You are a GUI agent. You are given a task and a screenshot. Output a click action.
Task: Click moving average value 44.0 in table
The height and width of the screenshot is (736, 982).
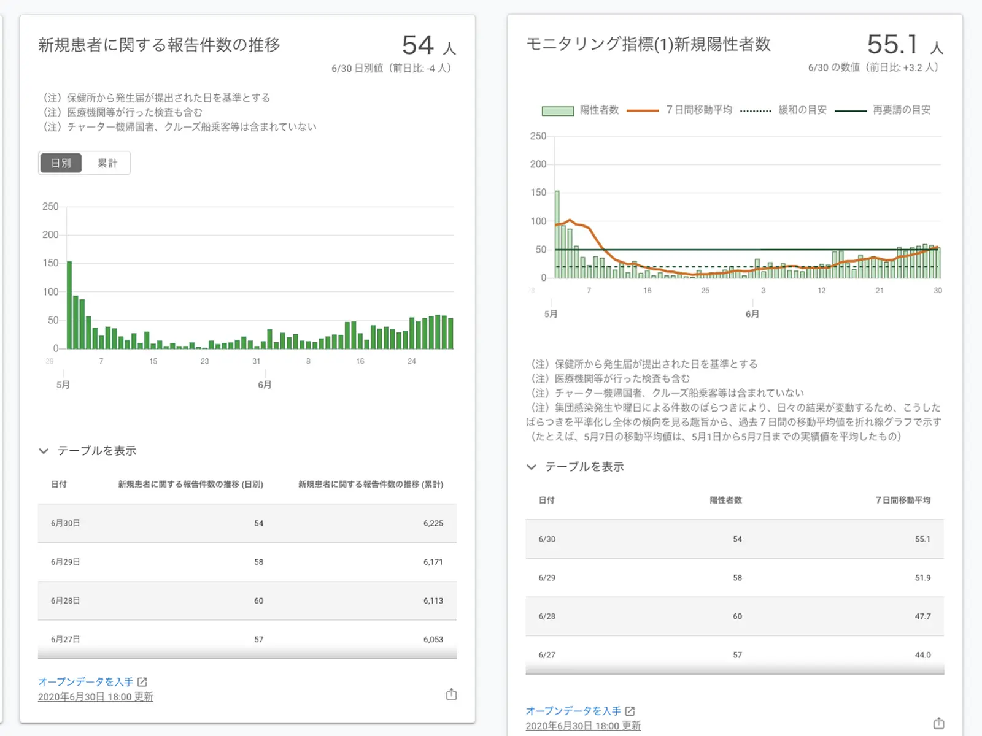tap(922, 655)
